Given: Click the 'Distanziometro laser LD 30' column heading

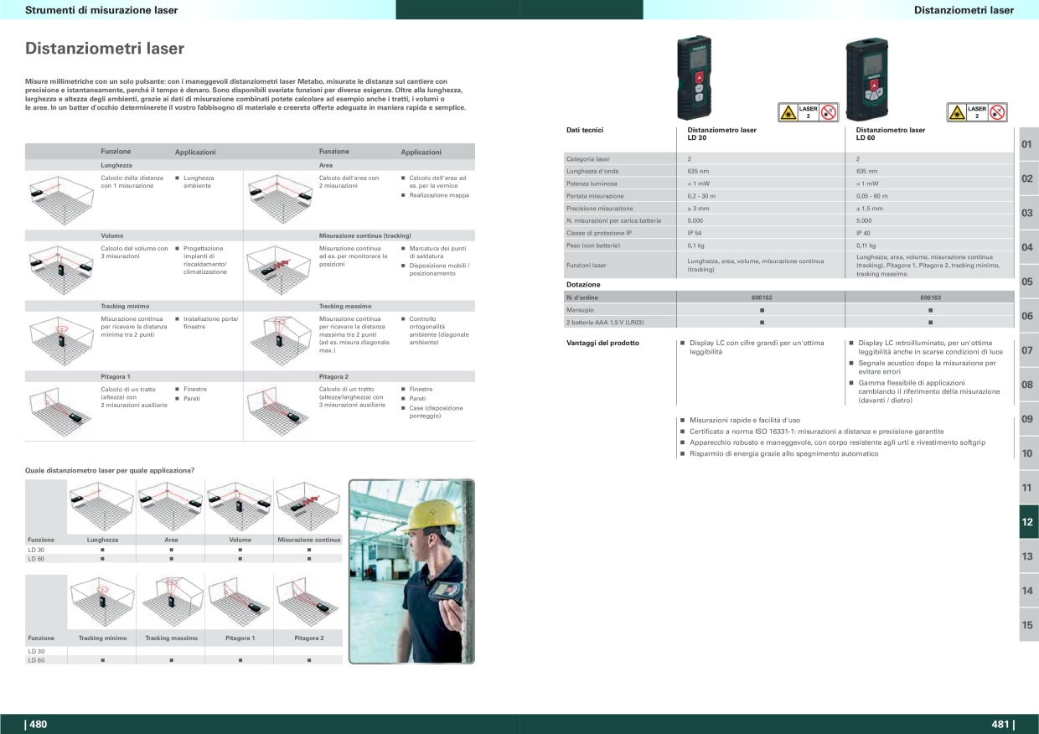Looking at the screenshot, I should point(721,133).
